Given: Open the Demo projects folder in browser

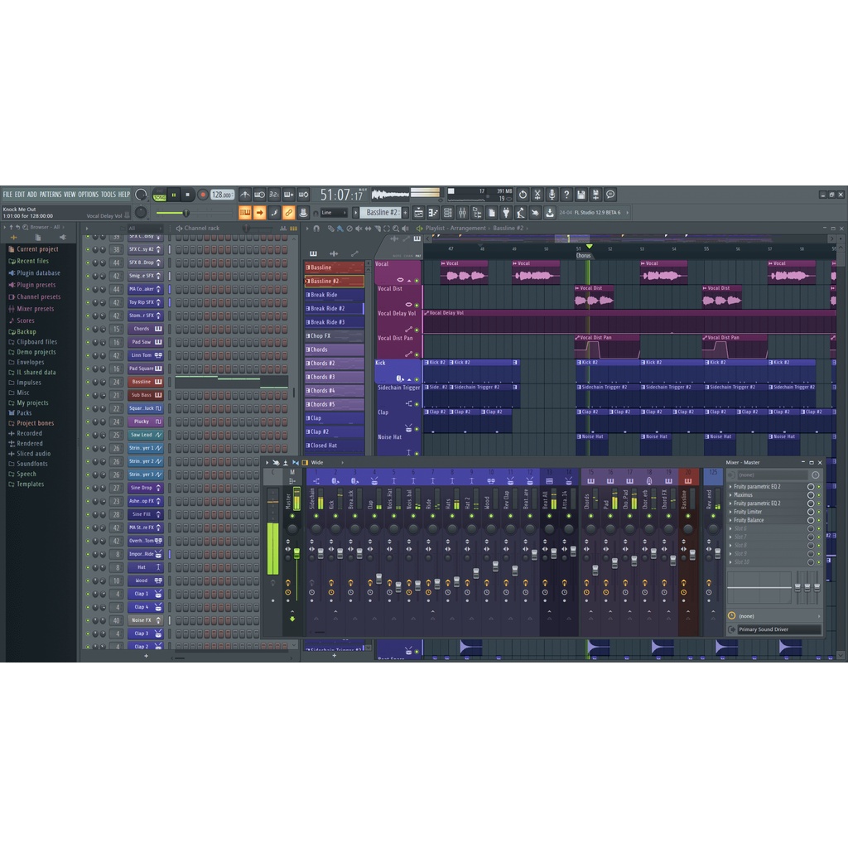Looking at the screenshot, I should (36, 352).
